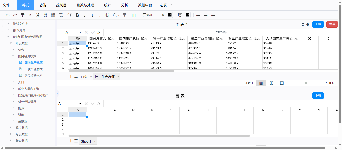Apply currency format with the ¥ icon
The width and height of the screenshot is (342, 150).
click(x=30, y=15)
